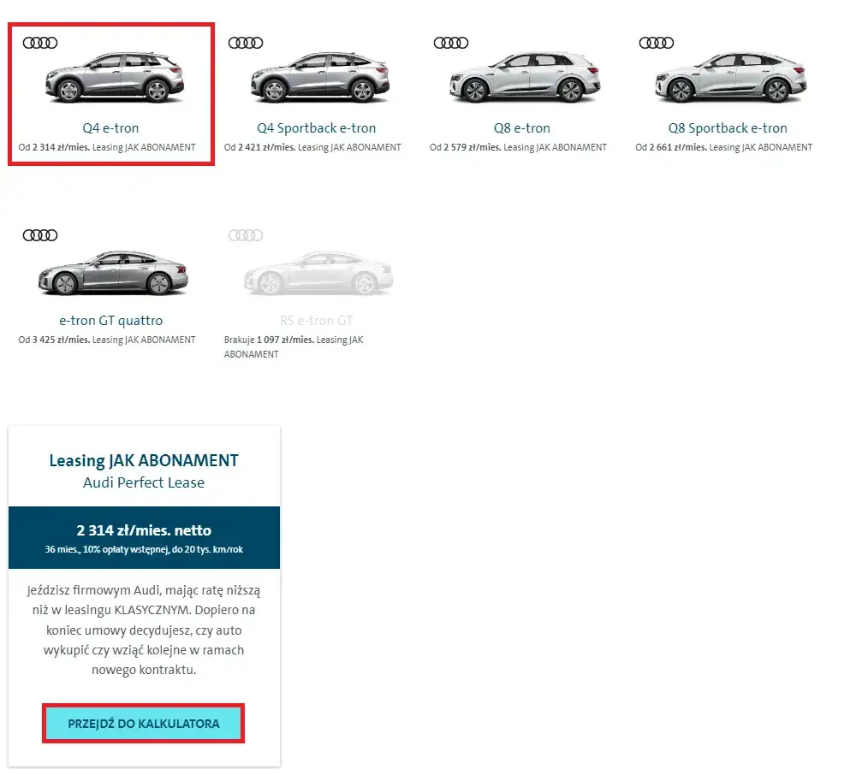Select the e-tron GT quattro car image

[x=113, y=274]
